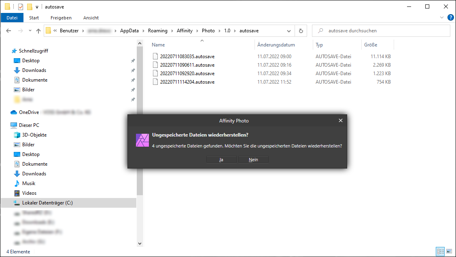
Task: Select Dieser PC in navigation pane
Action: [x=29, y=125]
